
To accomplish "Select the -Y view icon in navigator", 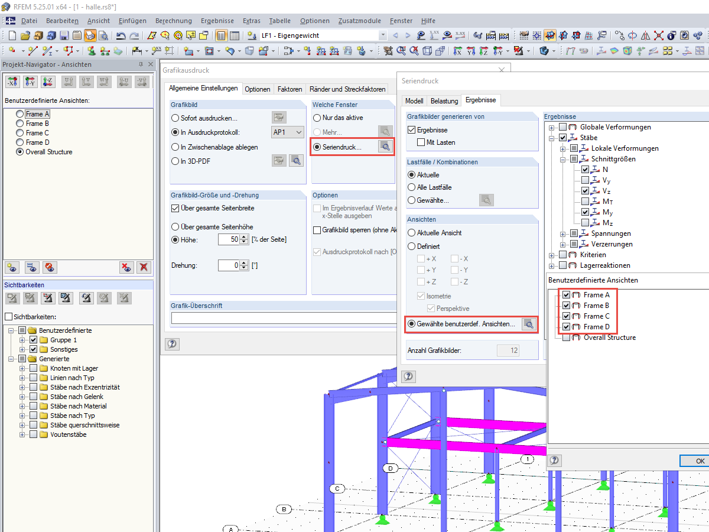I will [x=31, y=82].
